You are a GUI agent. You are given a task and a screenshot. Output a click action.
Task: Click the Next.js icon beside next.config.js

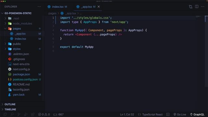[10, 69]
